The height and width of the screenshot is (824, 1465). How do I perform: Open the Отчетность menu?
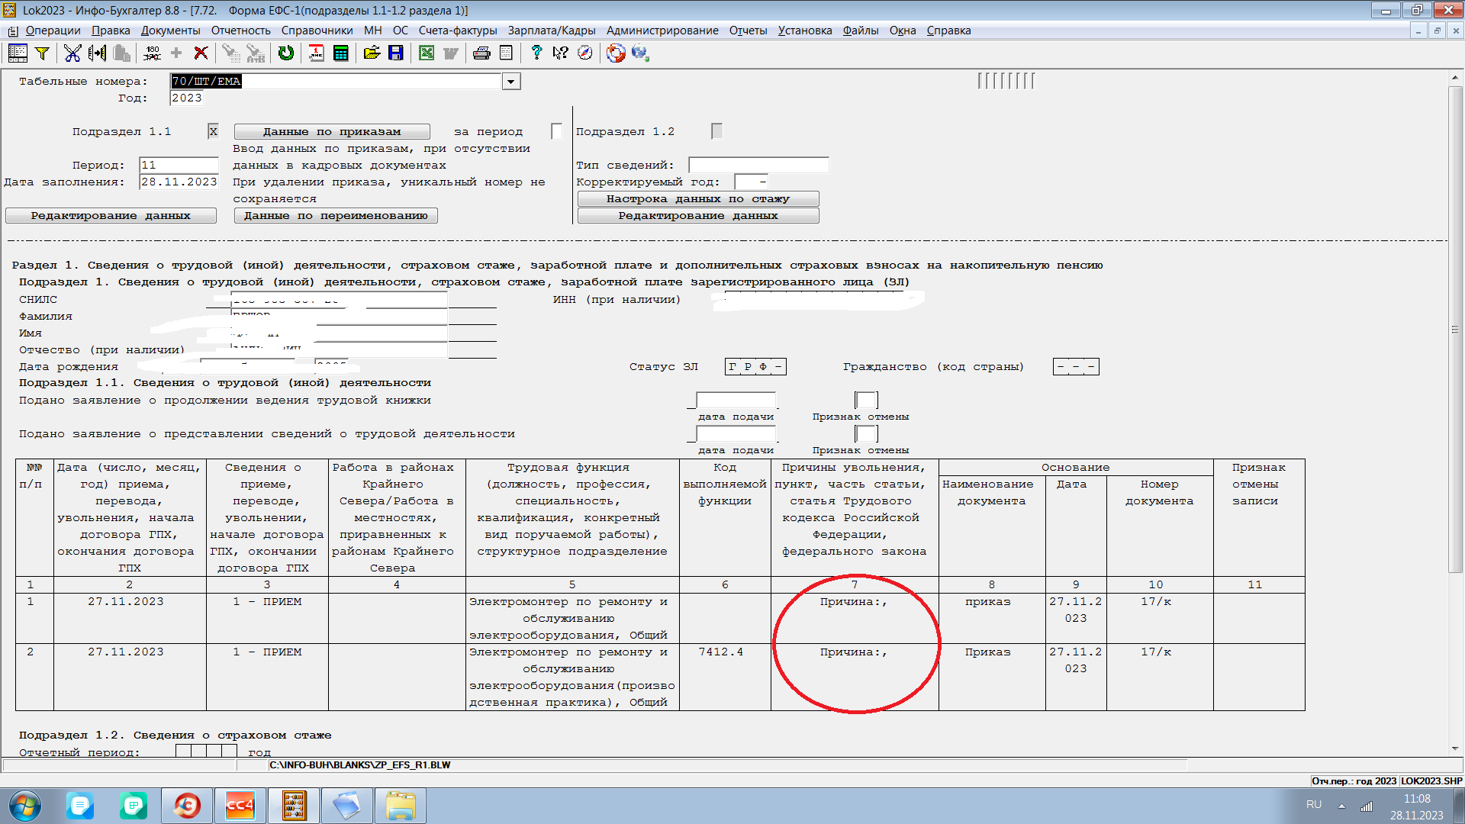pos(241,31)
